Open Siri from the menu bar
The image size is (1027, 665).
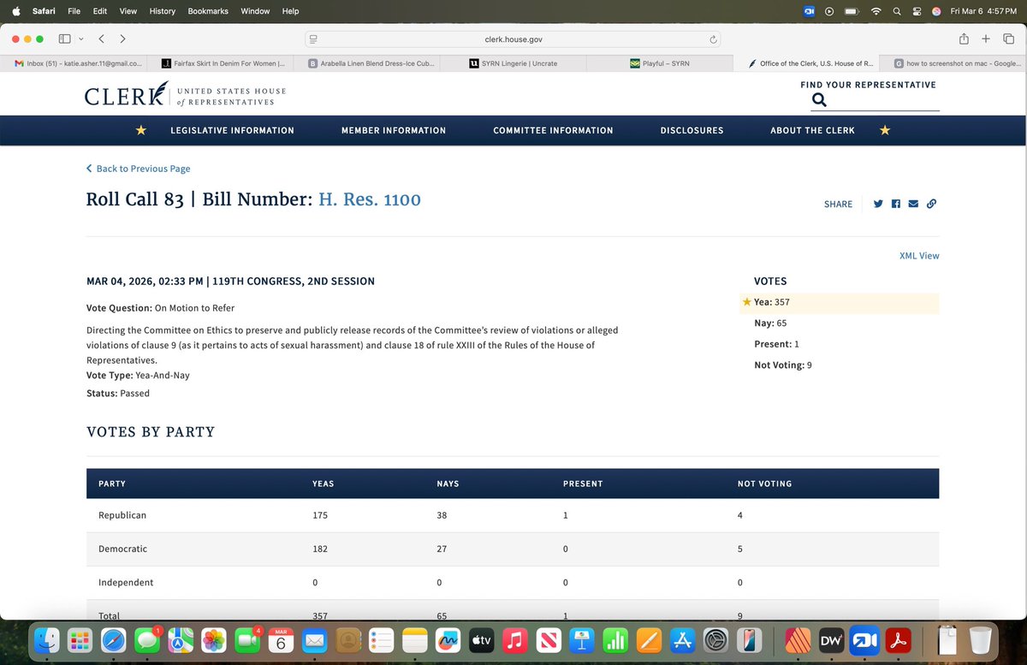[936, 11]
